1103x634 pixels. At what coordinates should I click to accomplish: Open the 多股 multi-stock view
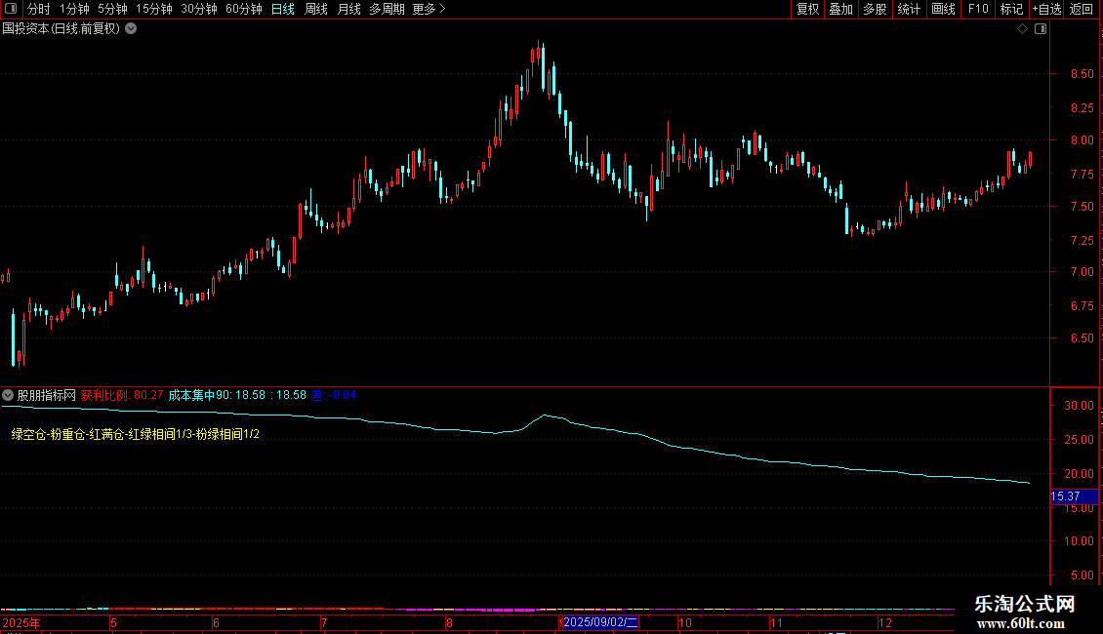point(876,9)
